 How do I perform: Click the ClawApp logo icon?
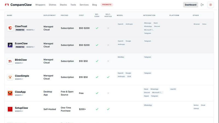[x=10, y=93]
